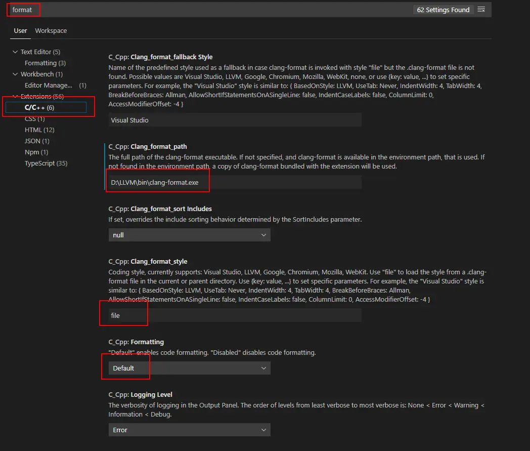The image size is (530, 451).
Task: Click the Clang_format_style file input field
Action: tap(235, 315)
